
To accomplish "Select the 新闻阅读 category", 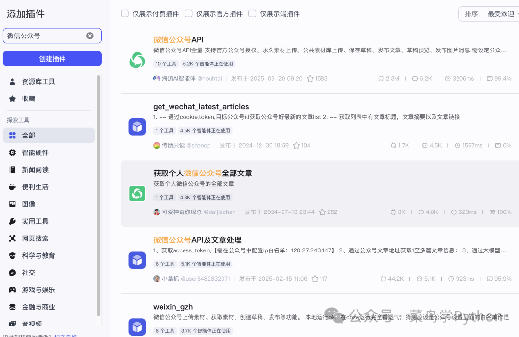I will [x=49, y=170].
